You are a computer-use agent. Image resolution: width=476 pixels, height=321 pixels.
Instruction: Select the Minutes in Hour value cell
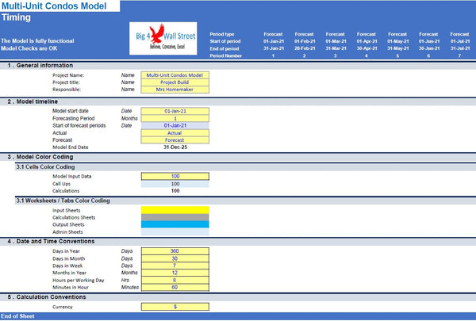pos(175,287)
